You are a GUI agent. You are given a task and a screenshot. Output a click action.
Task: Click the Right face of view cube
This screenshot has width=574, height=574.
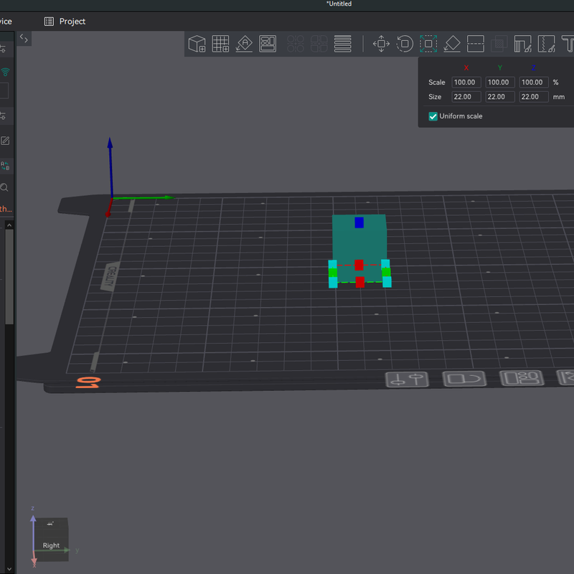pos(51,545)
